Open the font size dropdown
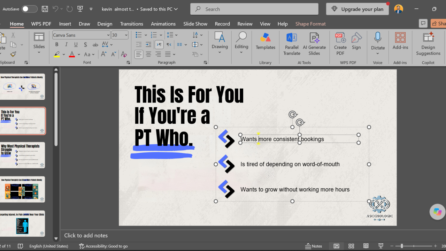Viewport: 446px width, 251px height. pos(126,35)
